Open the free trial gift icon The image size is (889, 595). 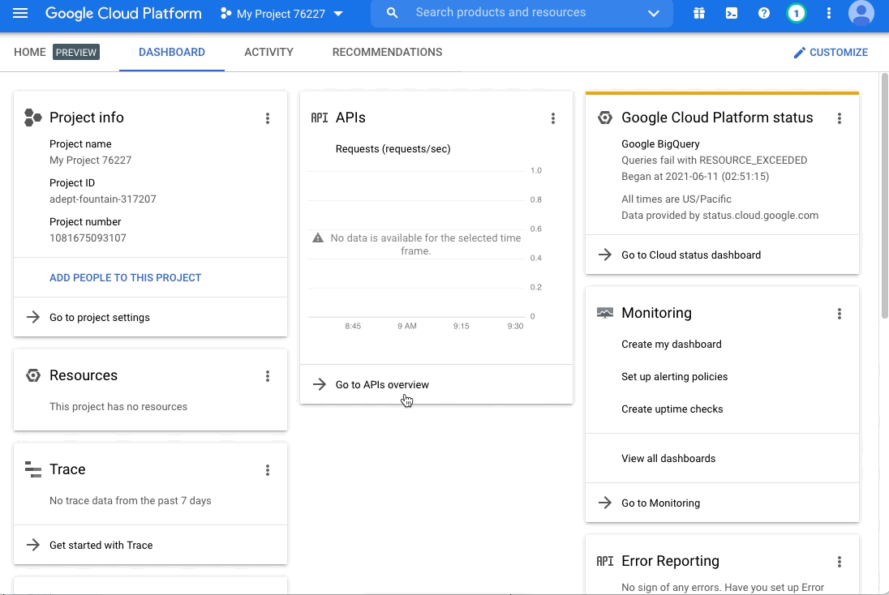tap(699, 13)
